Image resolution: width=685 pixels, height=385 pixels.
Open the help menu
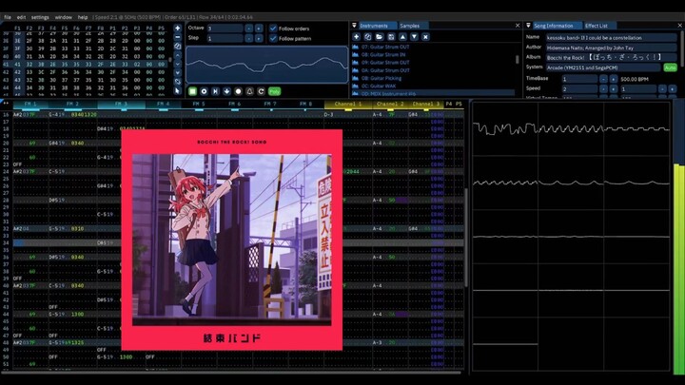click(83, 17)
